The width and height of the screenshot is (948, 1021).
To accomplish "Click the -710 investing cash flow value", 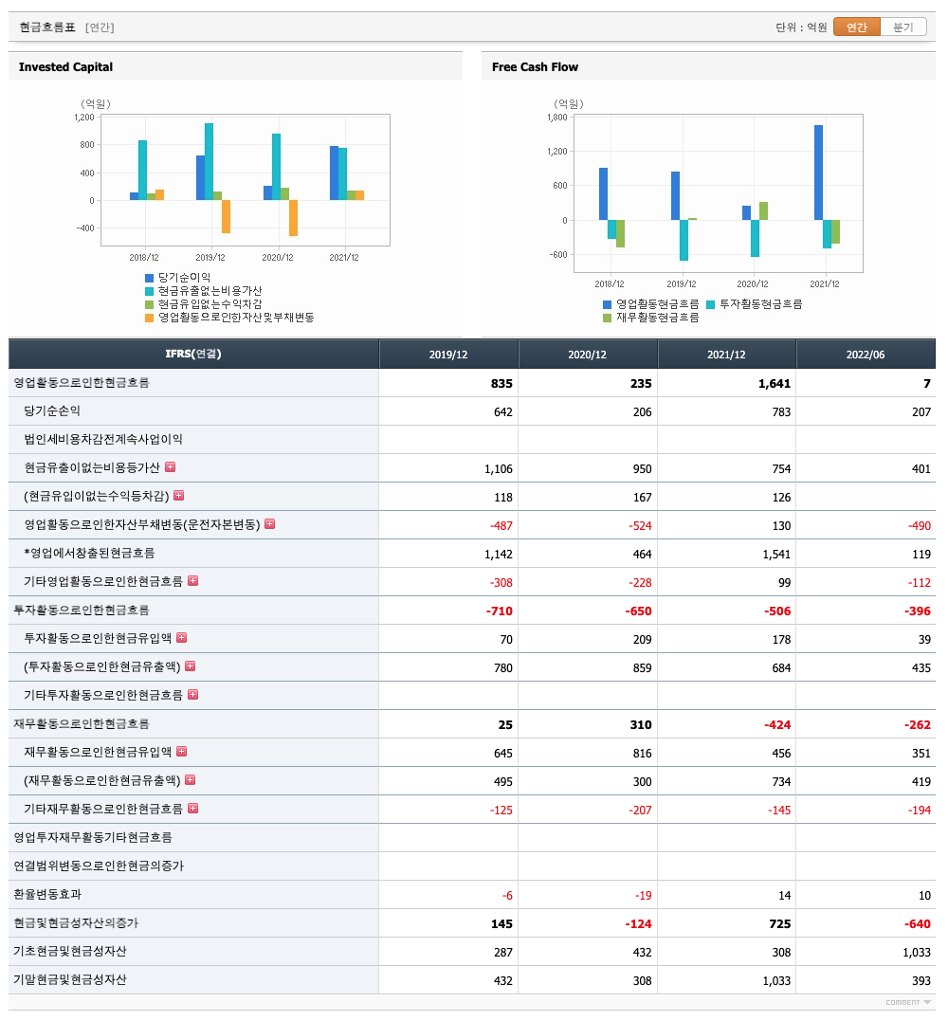I will (x=499, y=611).
